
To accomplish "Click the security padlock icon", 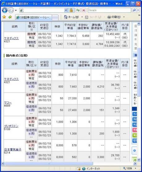I will [71, 10].
